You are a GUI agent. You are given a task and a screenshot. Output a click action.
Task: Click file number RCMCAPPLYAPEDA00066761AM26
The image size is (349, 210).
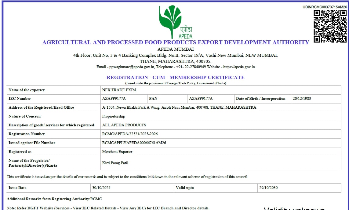click(134, 143)
